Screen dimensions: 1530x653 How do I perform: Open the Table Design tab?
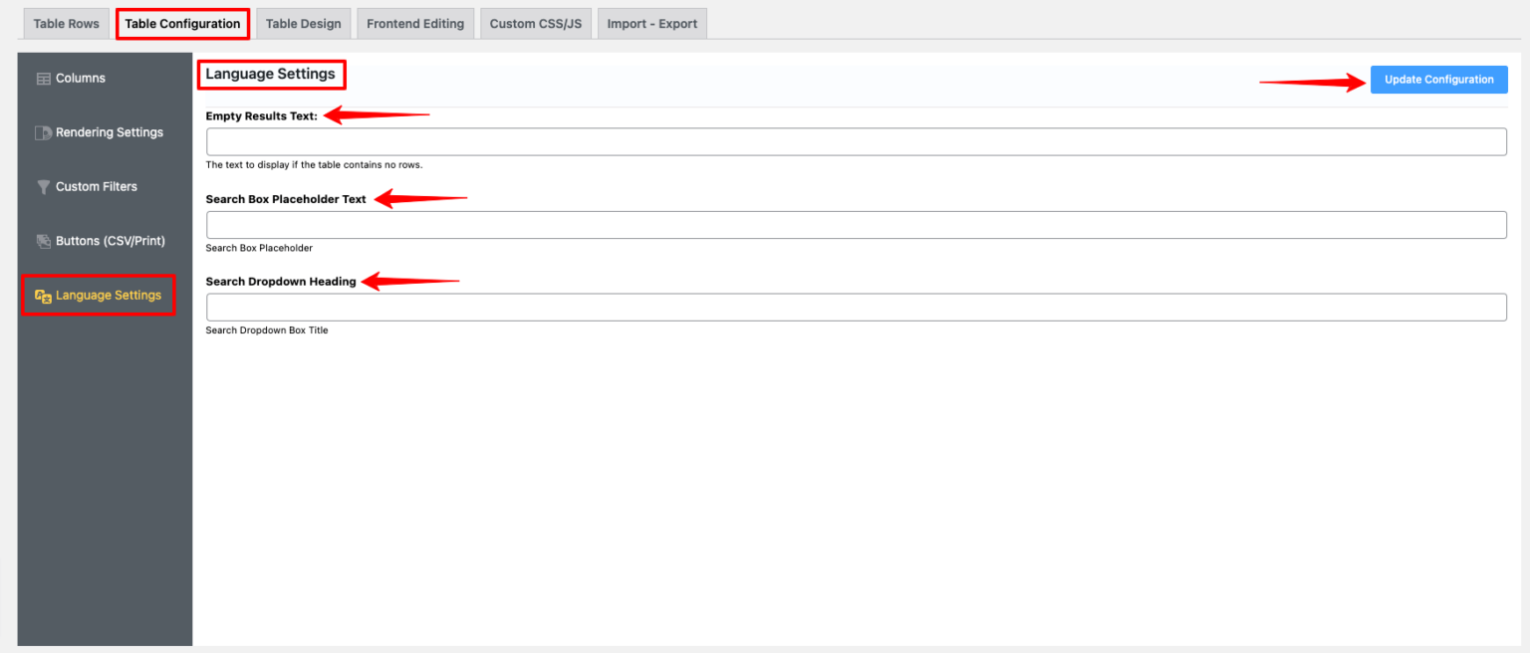[303, 22]
